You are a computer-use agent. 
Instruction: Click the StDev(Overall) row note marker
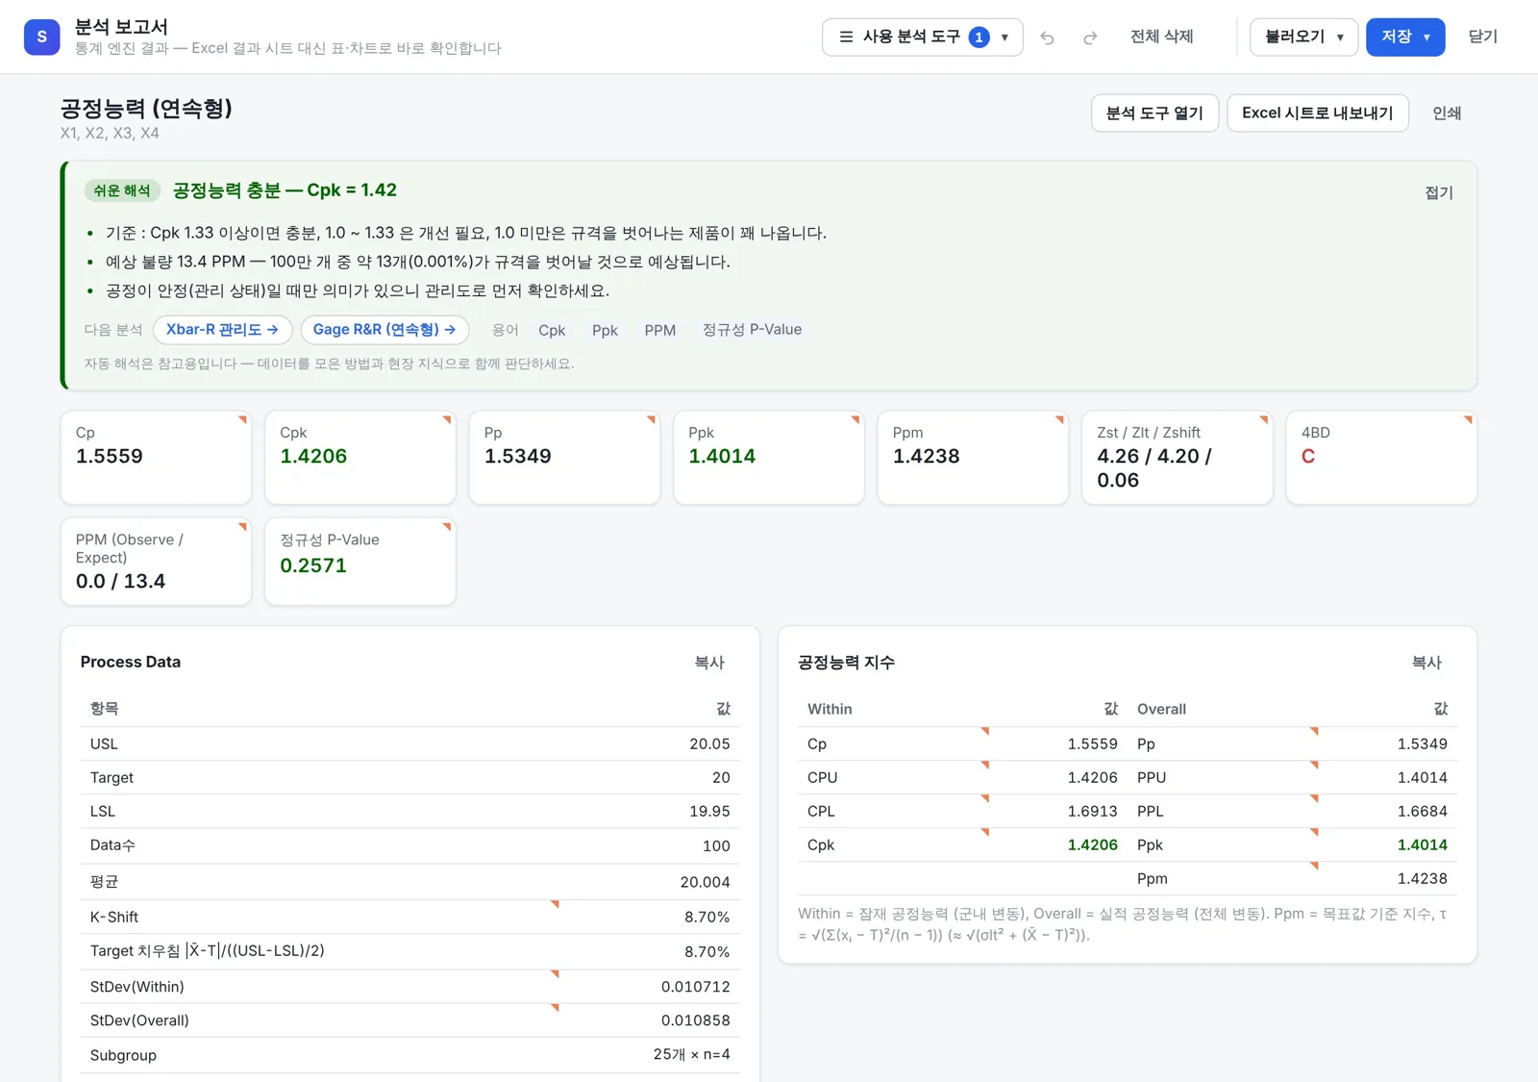pyautogui.click(x=556, y=1008)
